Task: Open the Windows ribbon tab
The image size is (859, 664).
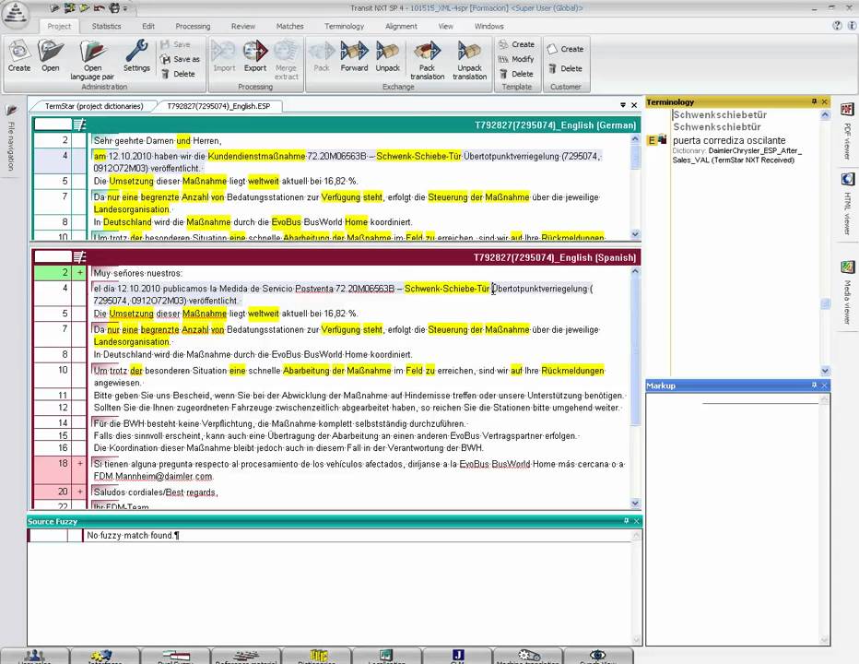Action: coord(488,26)
